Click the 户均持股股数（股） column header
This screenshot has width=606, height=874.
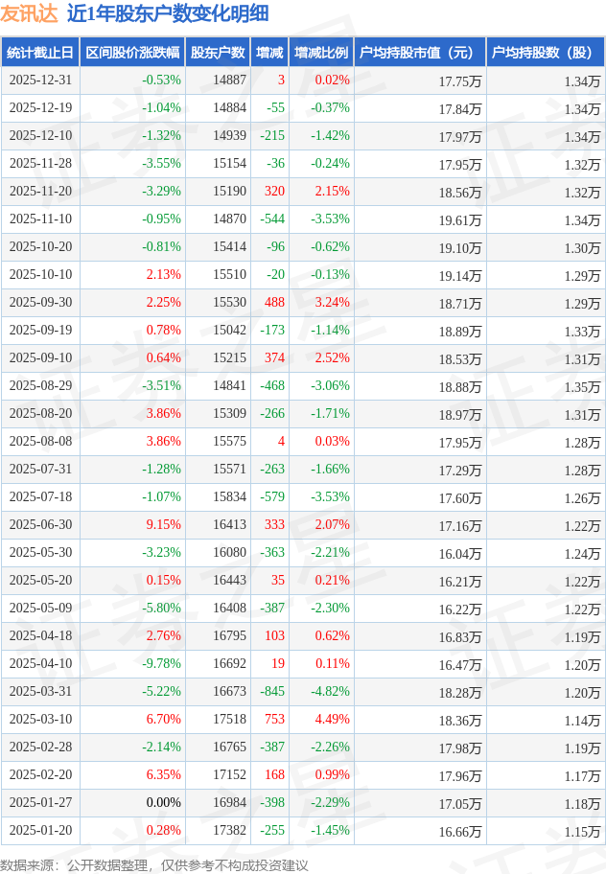[544, 53]
